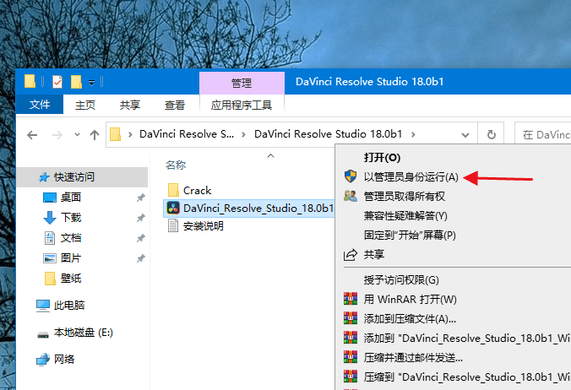
Task: Expand chevron before DaVinci Resolve S... breadcrumb
Action: [130, 135]
